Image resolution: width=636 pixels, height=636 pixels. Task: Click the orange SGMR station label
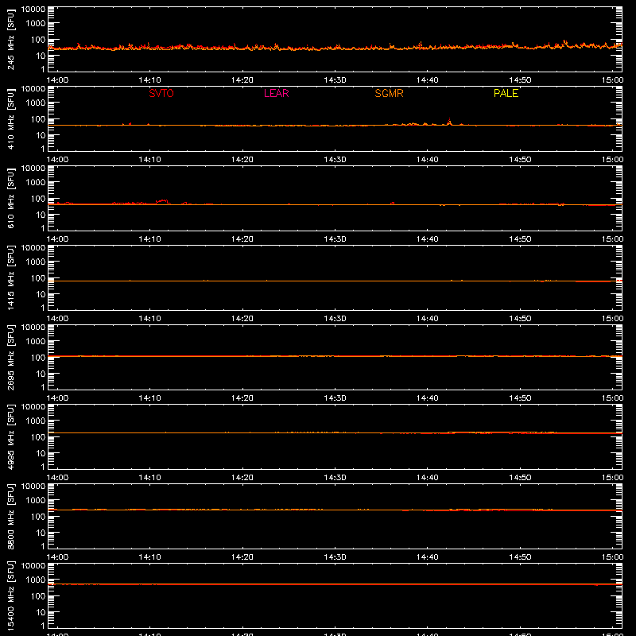pyautogui.click(x=389, y=93)
